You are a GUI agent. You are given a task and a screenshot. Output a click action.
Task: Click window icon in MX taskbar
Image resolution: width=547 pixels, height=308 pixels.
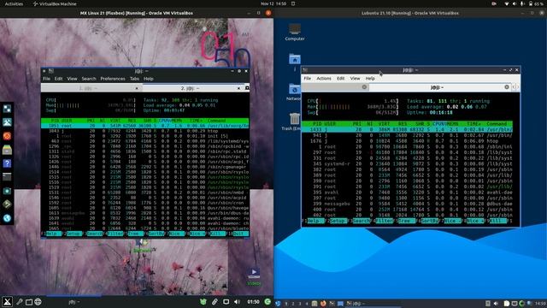click(29, 302)
